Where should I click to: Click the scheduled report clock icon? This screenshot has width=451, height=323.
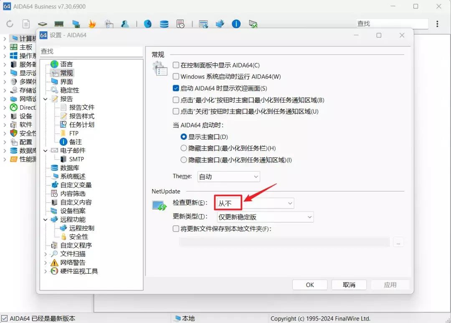[180, 23]
